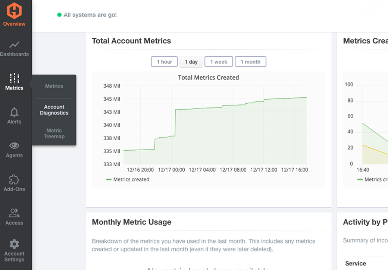The height and width of the screenshot is (270, 388).
Task: Click the Monthly Metric Usage heading
Action: pos(131,222)
